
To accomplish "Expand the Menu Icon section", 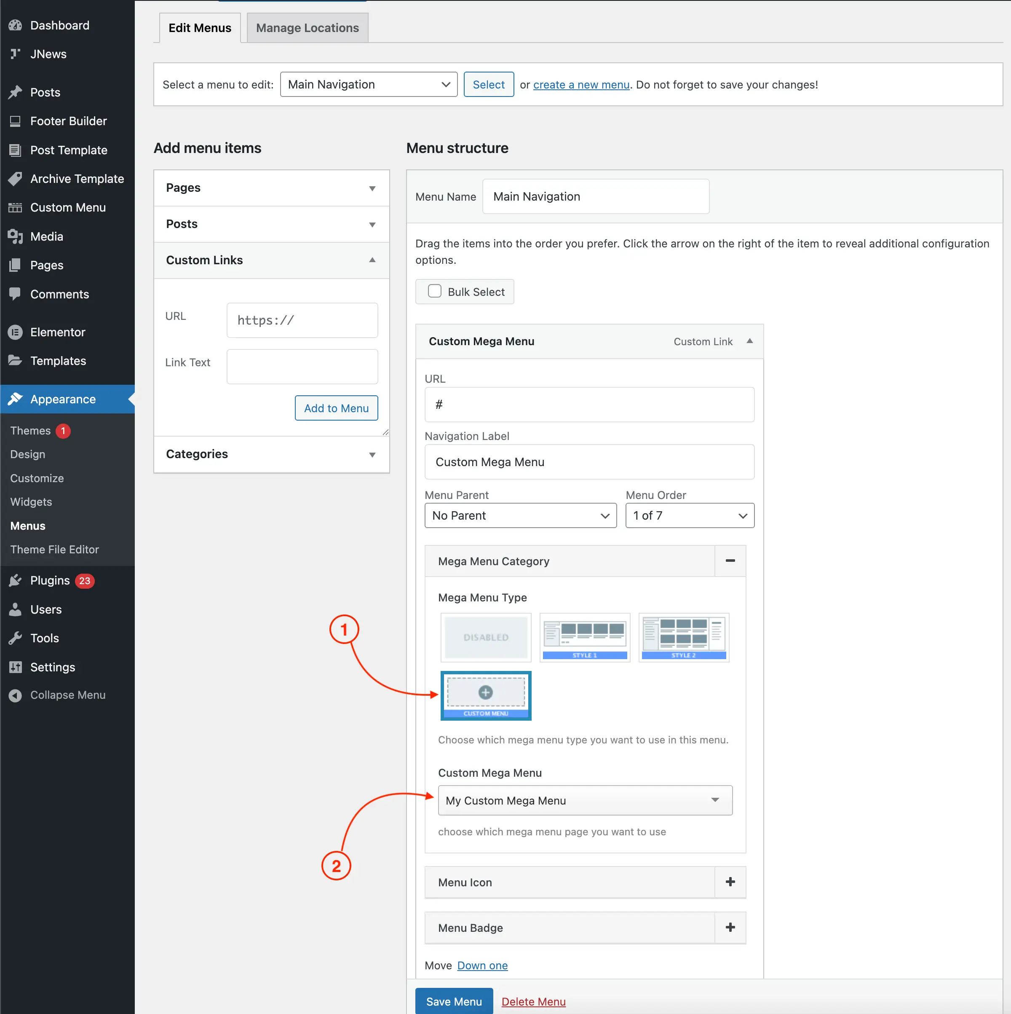I will pyautogui.click(x=730, y=882).
